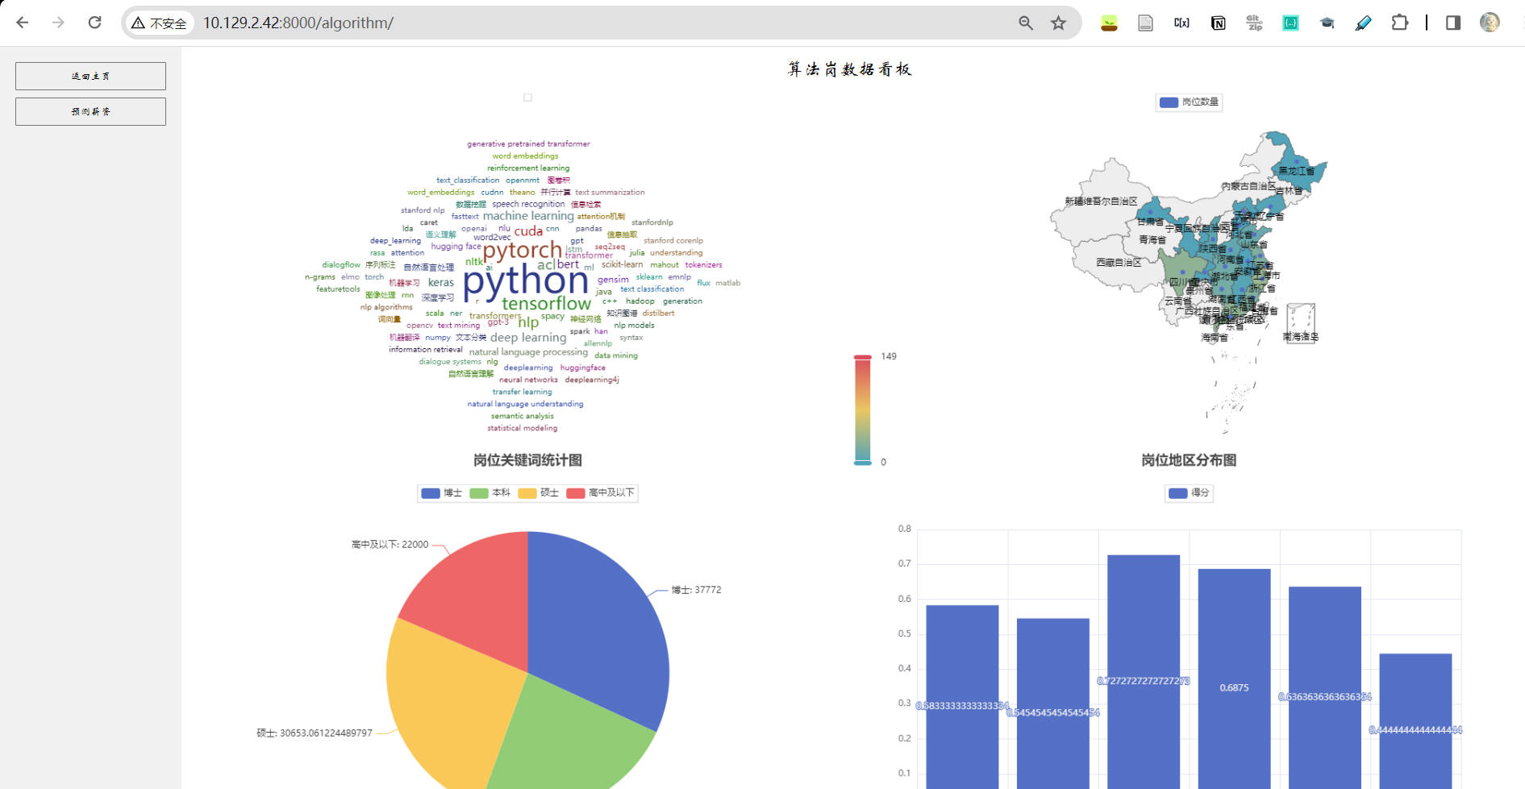1525x789 pixels.
Task: Click the first bar labeled 0.5833
Action: click(962, 697)
